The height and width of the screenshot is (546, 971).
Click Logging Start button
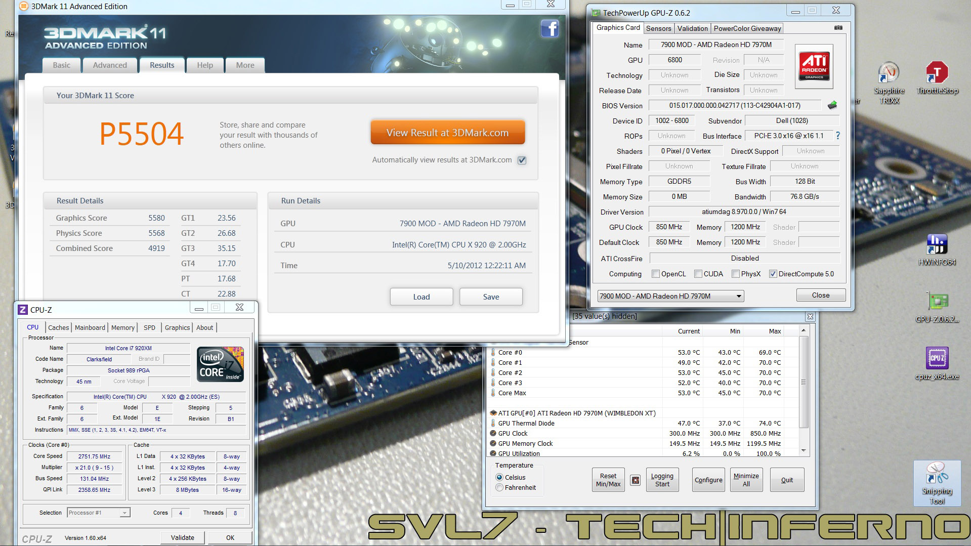(662, 480)
